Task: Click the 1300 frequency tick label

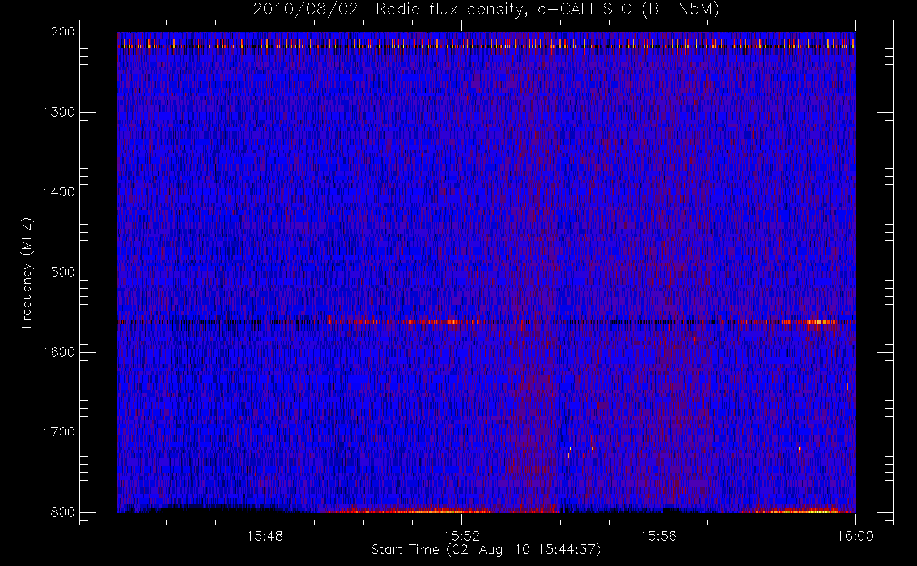Action: click(x=59, y=112)
